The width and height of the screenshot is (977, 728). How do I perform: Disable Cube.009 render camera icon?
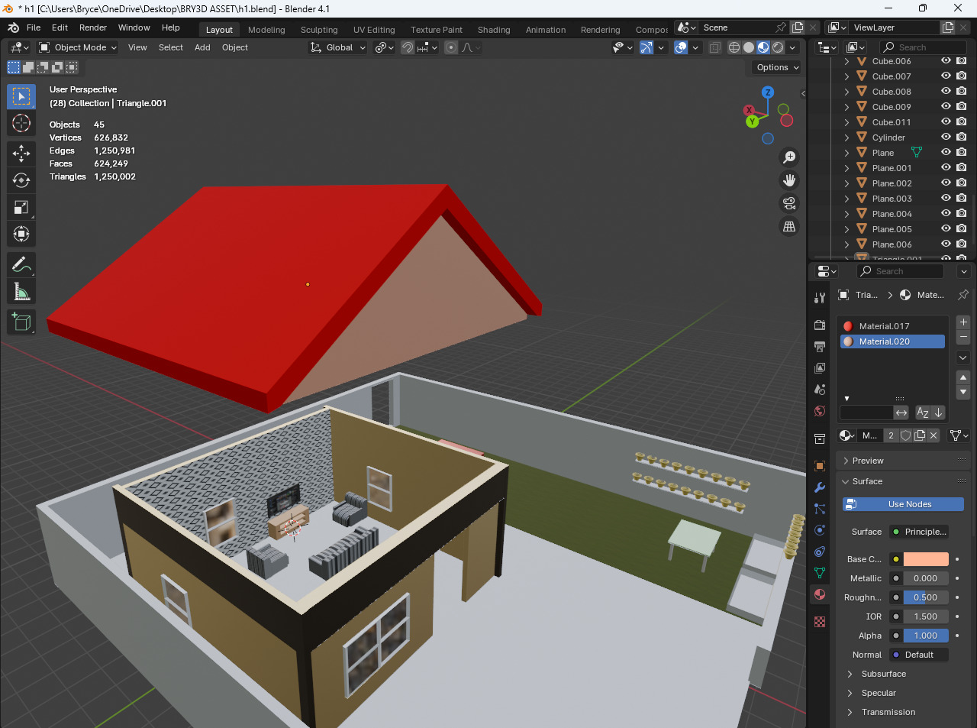[962, 107]
